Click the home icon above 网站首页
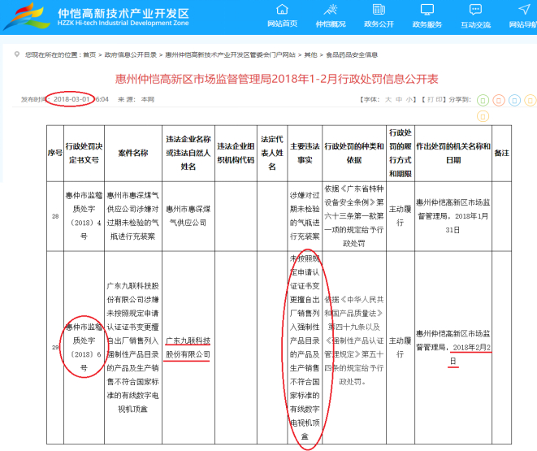The image size is (537, 451). (x=282, y=9)
